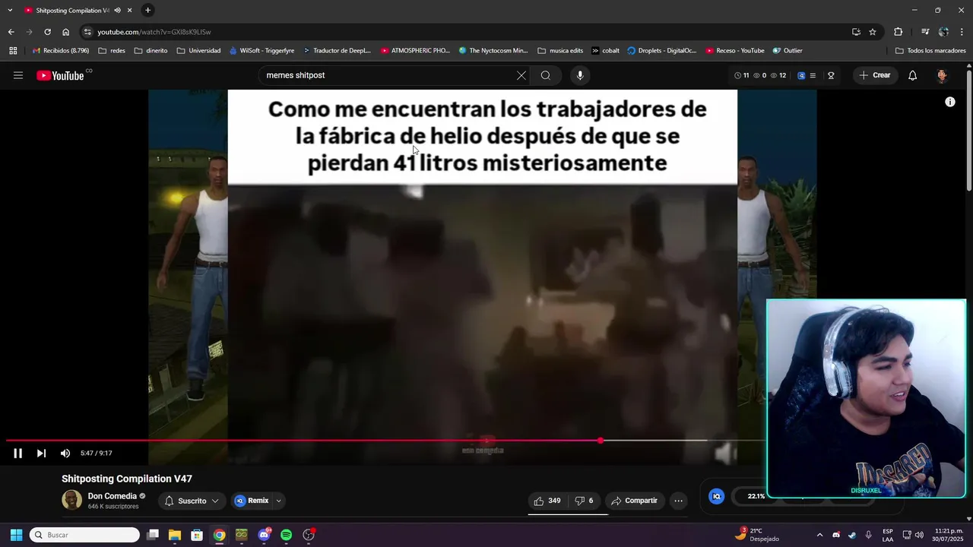Click the Crear button

tap(874, 75)
